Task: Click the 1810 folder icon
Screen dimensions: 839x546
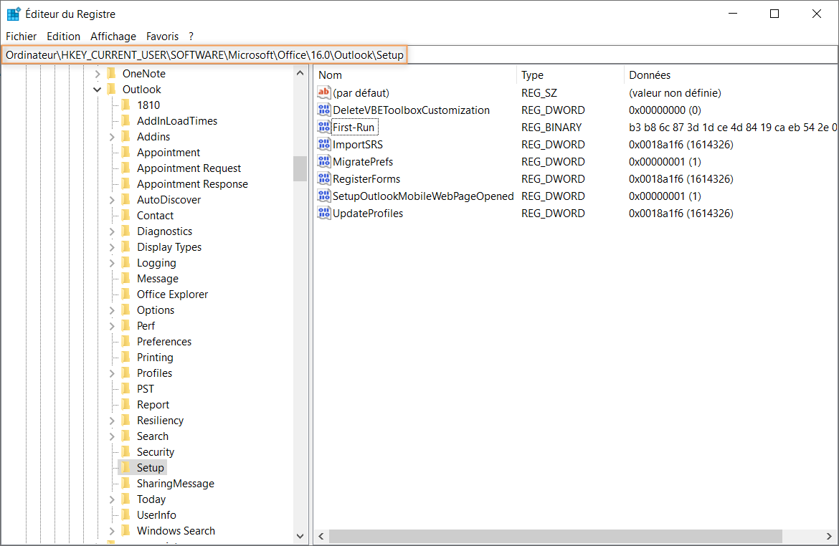Action: click(125, 105)
